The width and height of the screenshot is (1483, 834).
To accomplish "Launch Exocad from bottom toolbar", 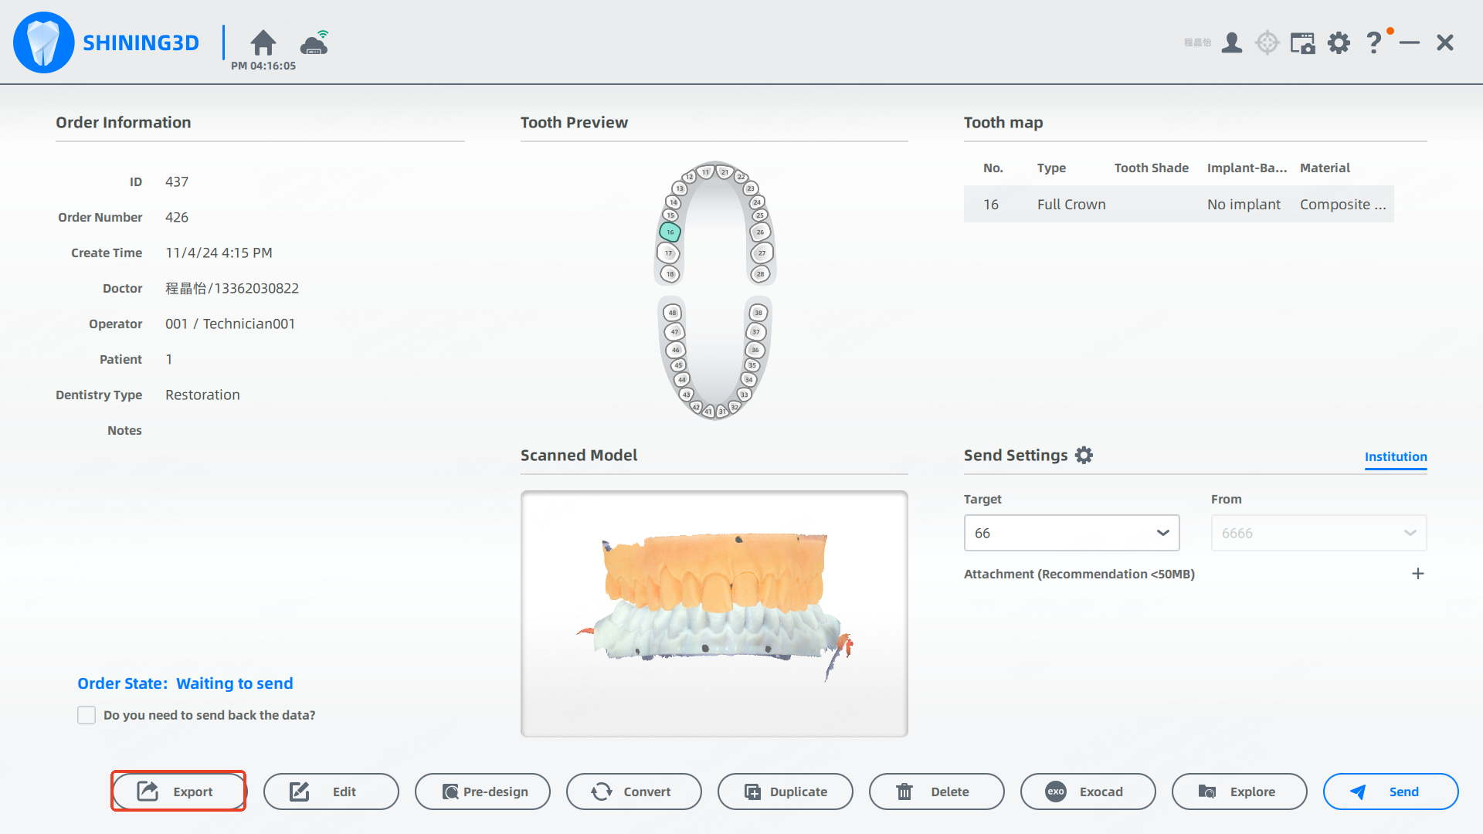I will coord(1088,792).
